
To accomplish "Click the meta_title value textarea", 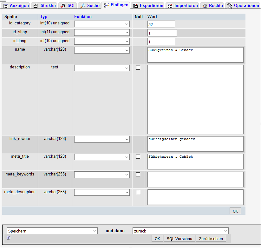I will [x=195, y=162].
